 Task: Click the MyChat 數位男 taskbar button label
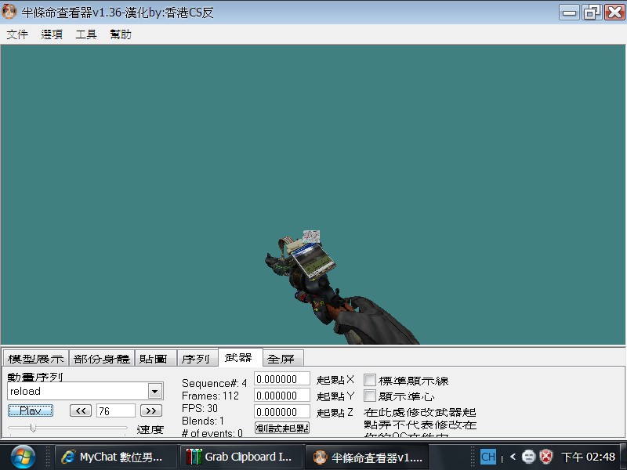pos(121,457)
